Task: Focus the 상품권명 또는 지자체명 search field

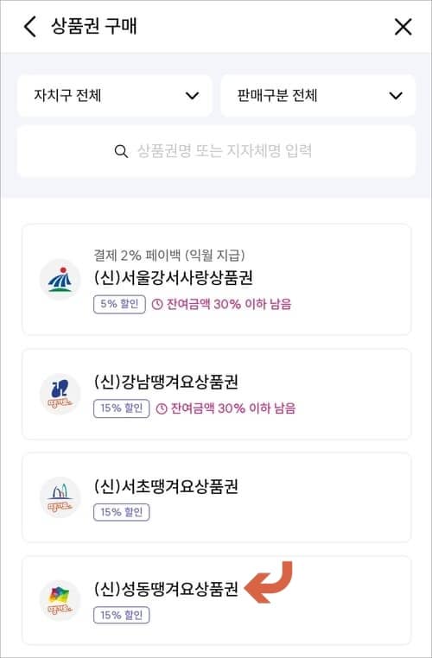Action: [216, 151]
